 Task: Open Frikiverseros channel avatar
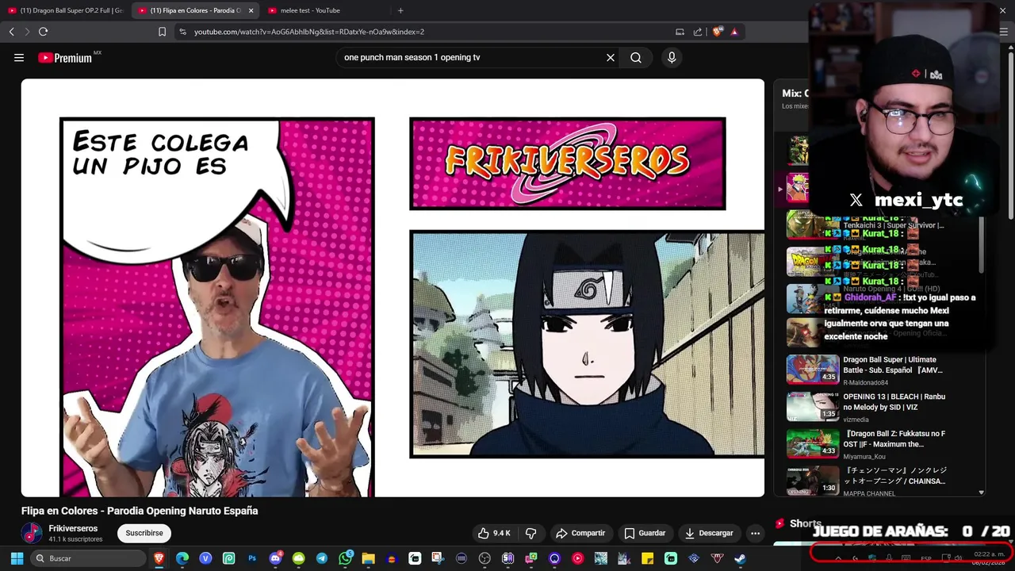pos(32,533)
